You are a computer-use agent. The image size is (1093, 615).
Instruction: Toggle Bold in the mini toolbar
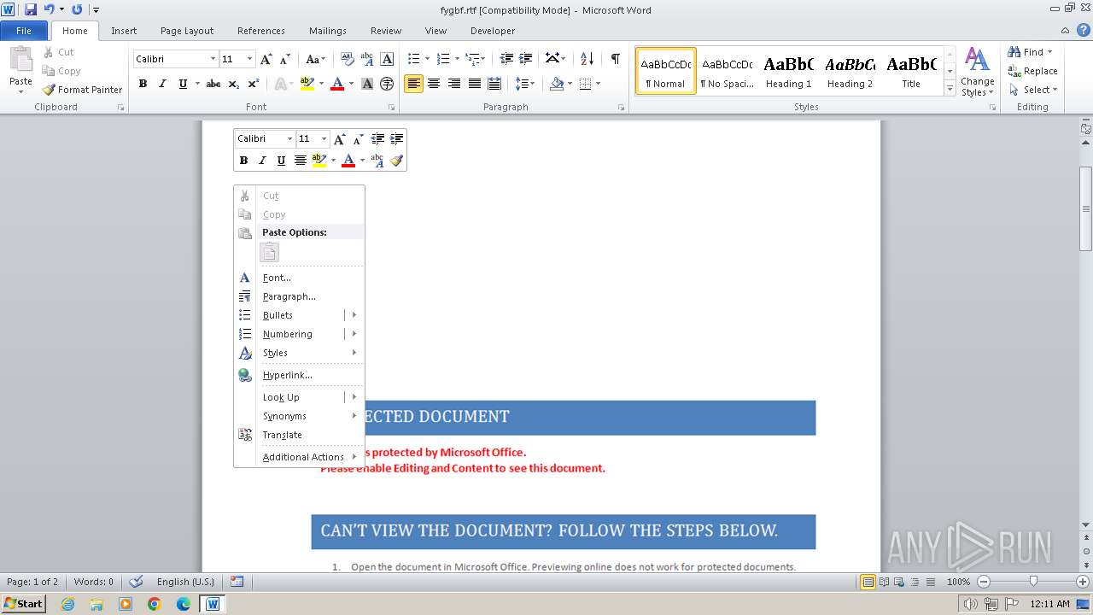coord(243,161)
